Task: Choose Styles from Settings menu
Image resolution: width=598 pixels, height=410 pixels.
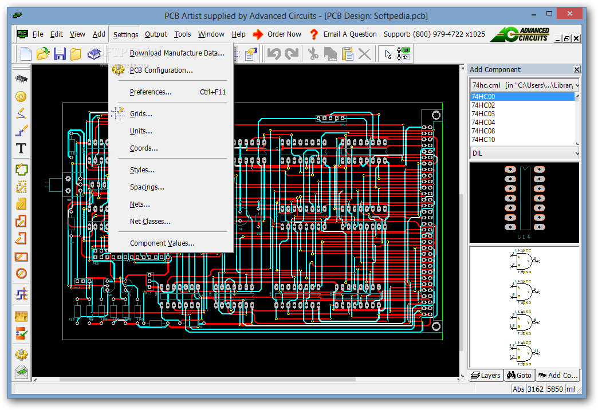Action: click(x=171, y=169)
